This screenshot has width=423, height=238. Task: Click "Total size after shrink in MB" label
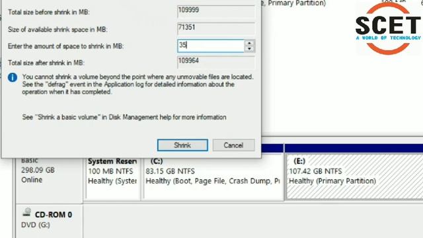tap(46, 63)
